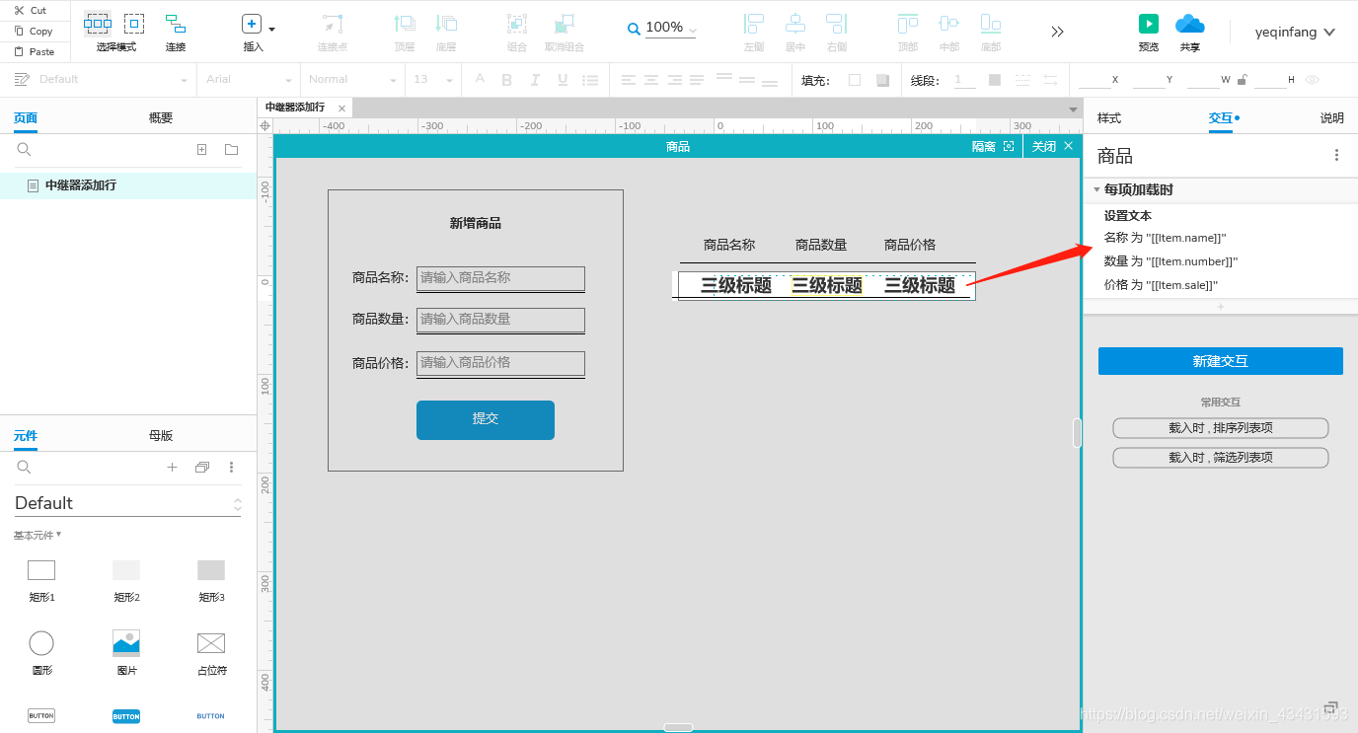Open the Default widget library dropdown
1358x733 pixels.
(x=128, y=503)
